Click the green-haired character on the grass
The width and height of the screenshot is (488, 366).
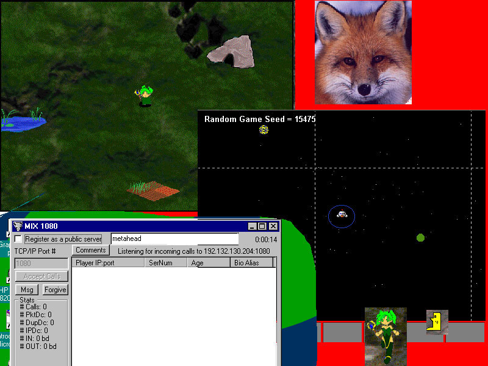coord(145,96)
